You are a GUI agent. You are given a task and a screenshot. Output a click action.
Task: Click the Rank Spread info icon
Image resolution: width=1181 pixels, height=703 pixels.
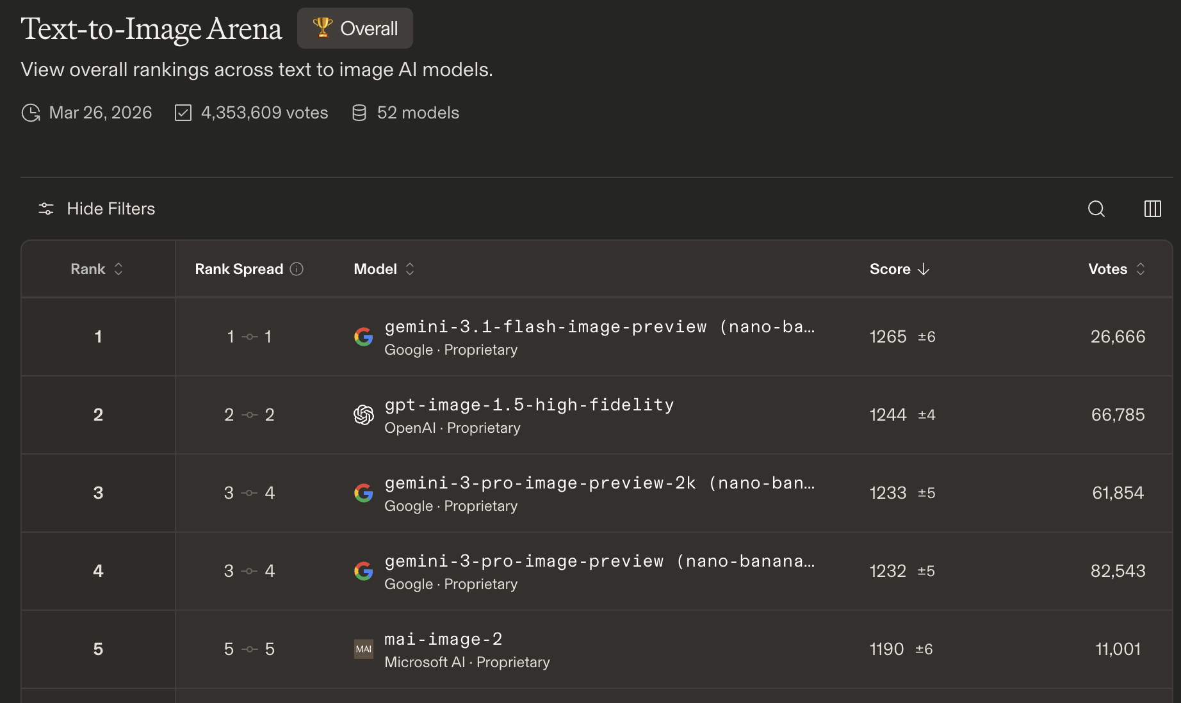297,269
